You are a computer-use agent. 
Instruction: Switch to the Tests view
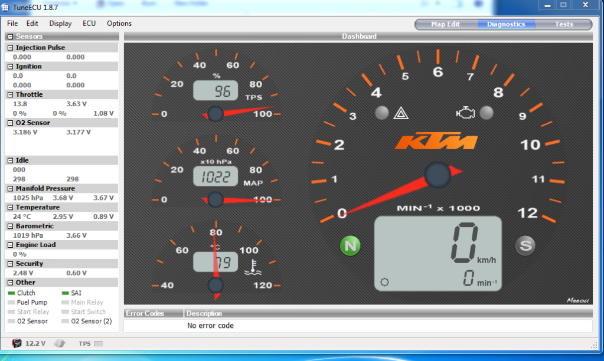click(564, 24)
